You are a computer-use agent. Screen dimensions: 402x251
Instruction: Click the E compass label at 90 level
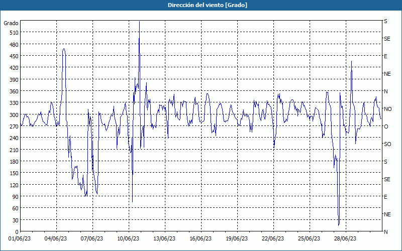(x=385, y=197)
